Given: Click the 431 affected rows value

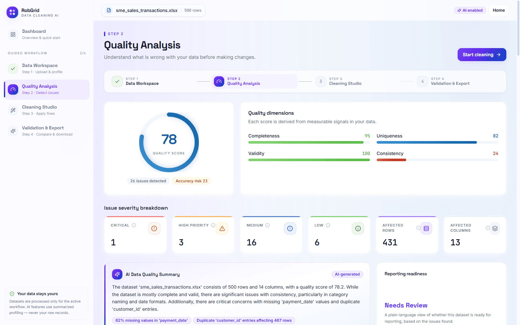Looking at the screenshot, I should (390, 242).
